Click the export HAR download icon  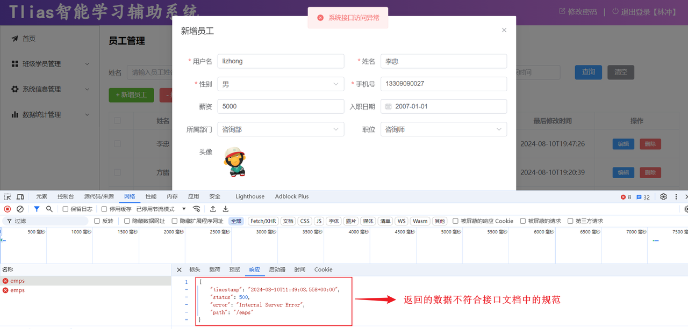[x=226, y=209]
